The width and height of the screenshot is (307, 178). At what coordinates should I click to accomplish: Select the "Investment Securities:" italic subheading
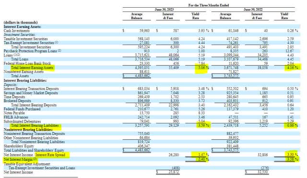tap(19, 34)
